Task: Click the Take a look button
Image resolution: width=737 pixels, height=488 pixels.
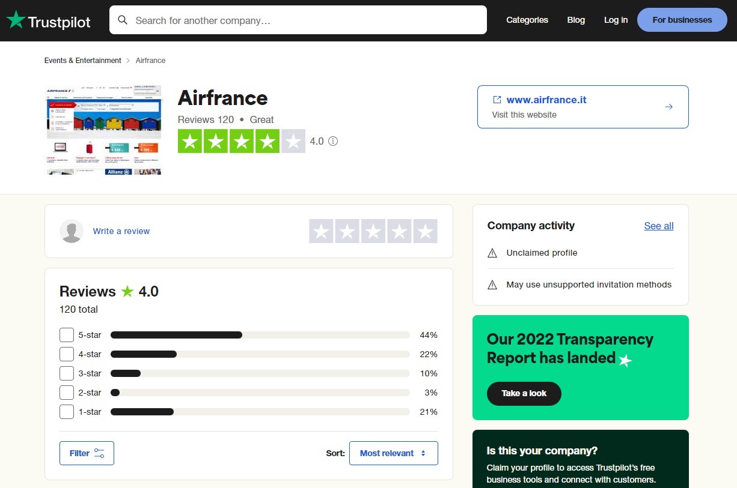Action: [524, 393]
